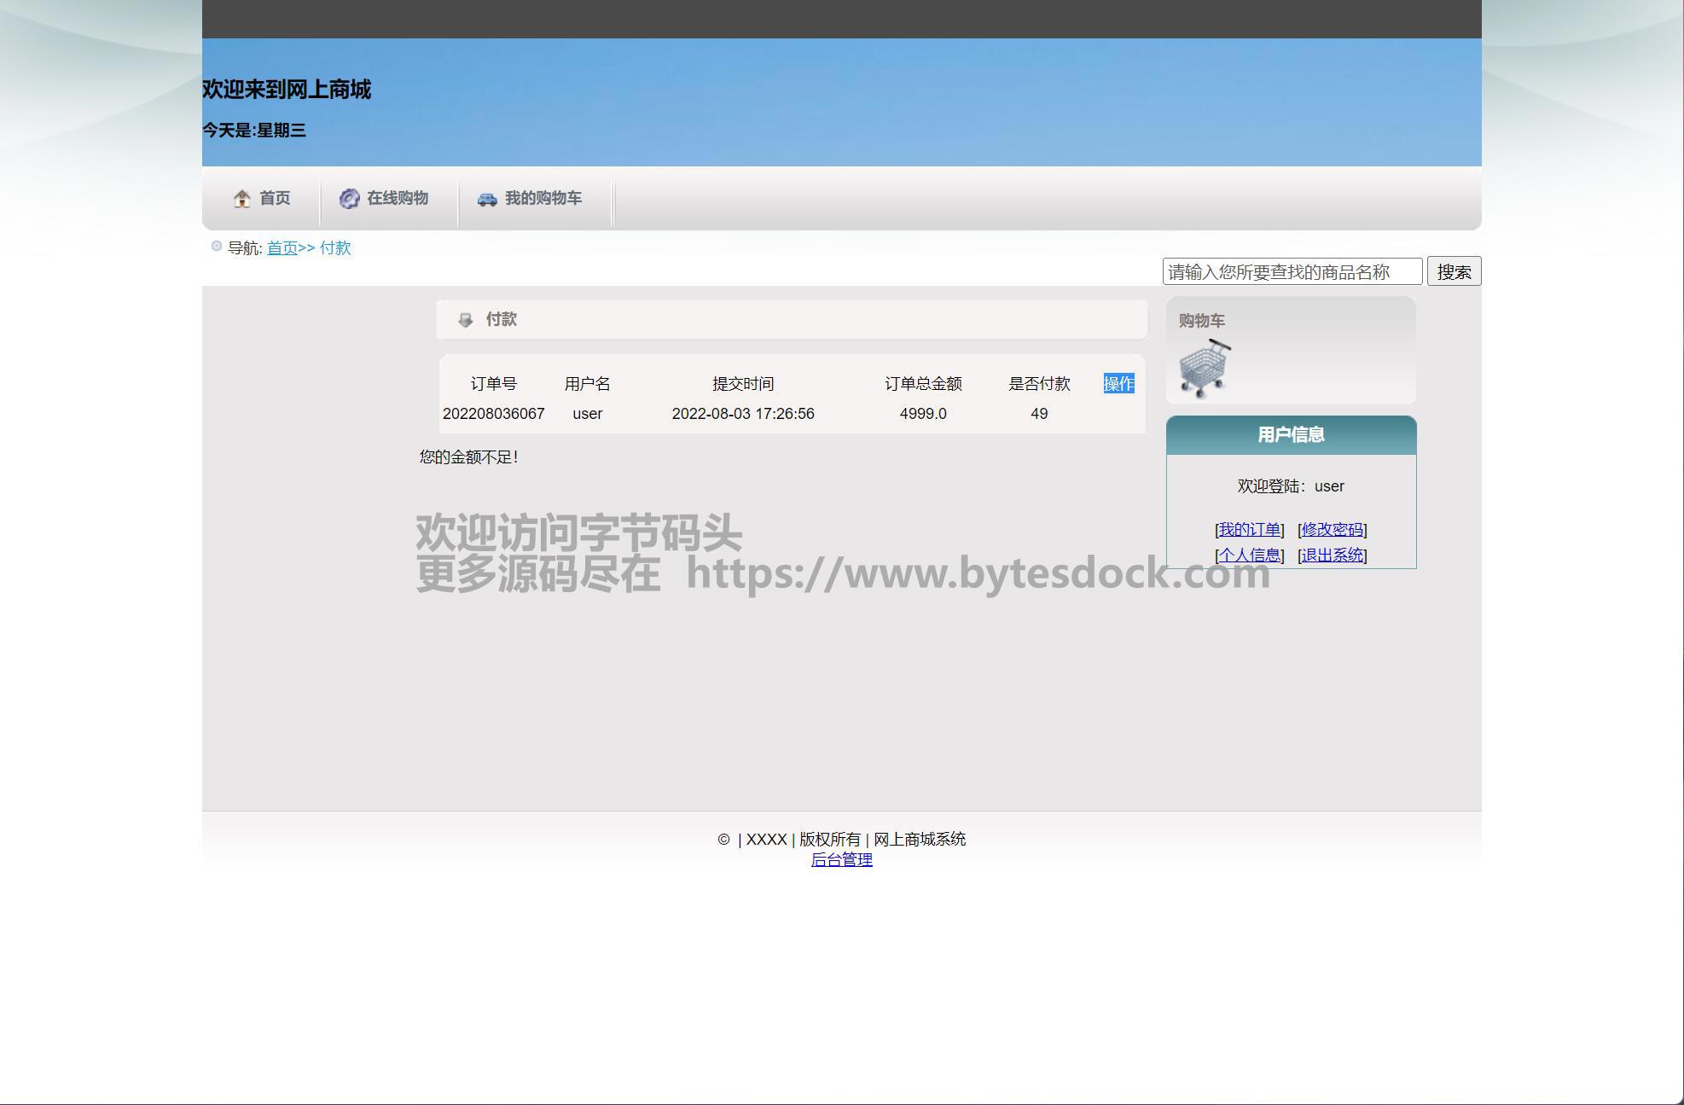Viewport: 1684px width, 1105px height.
Task: Click order number 202208036067
Action: [493, 414]
